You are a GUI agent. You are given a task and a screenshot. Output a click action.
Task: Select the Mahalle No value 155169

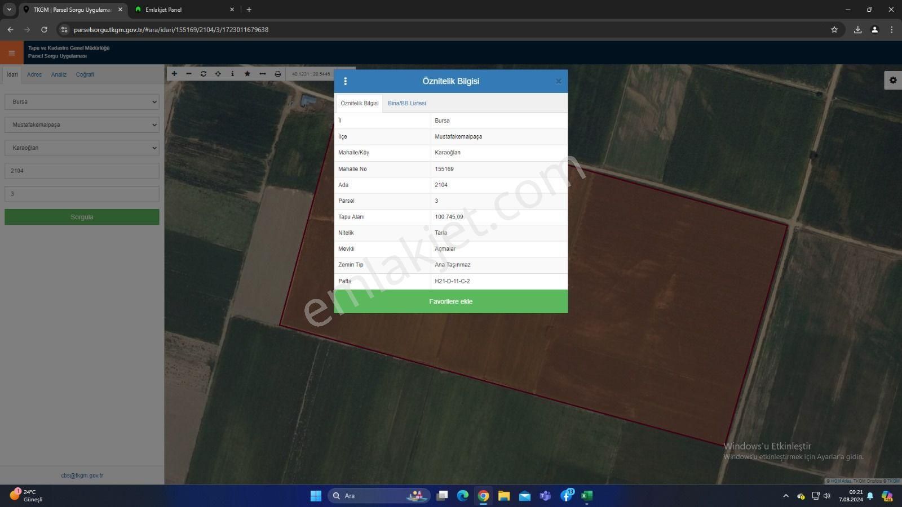[x=444, y=169]
